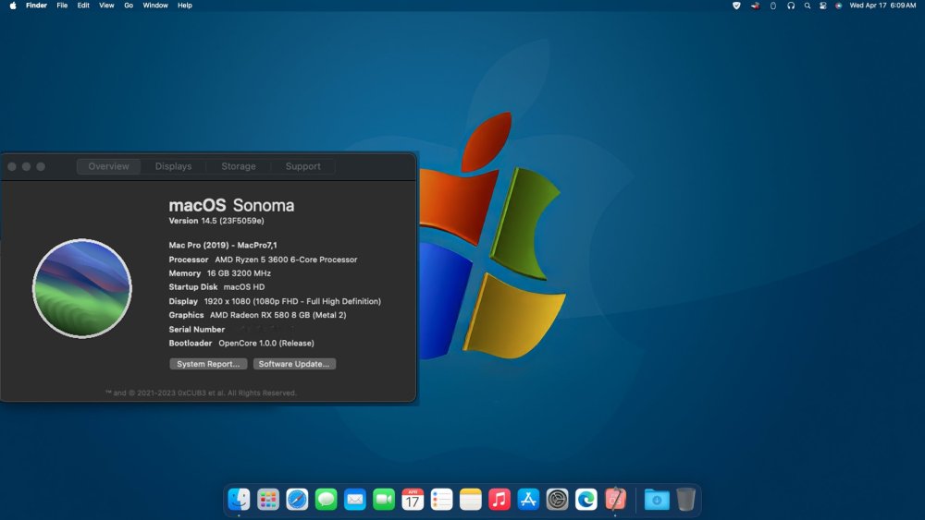Switch to the Displays tab
Image resolution: width=925 pixels, height=520 pixels.
coord(174,166)
